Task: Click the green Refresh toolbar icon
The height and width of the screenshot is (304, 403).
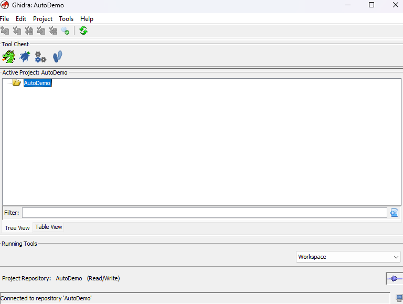Action: point(83,31)
